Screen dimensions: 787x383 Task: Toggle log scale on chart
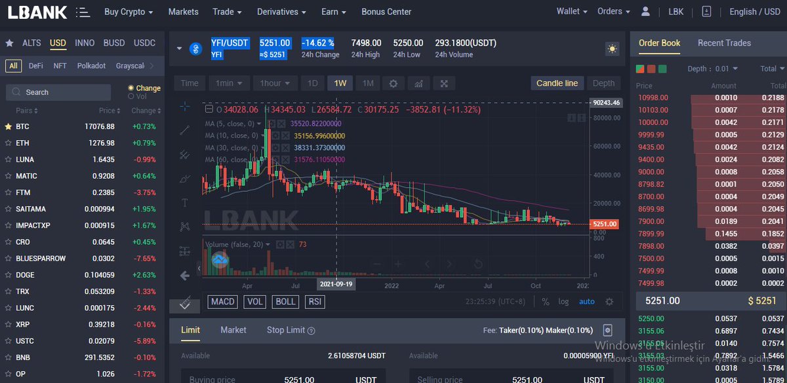pos(563,302)
